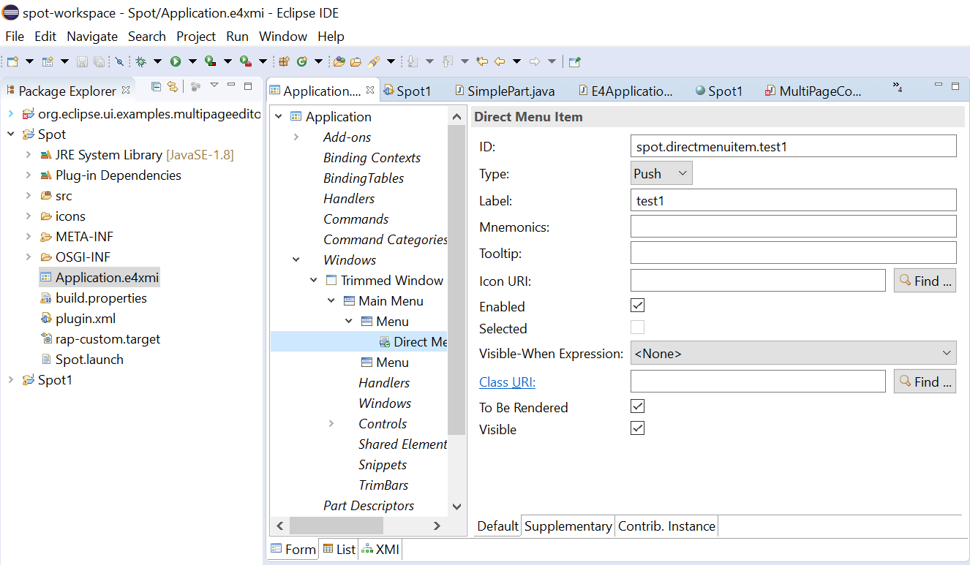Click the Forward navigation arrow icon

click(x=535, y=61)
